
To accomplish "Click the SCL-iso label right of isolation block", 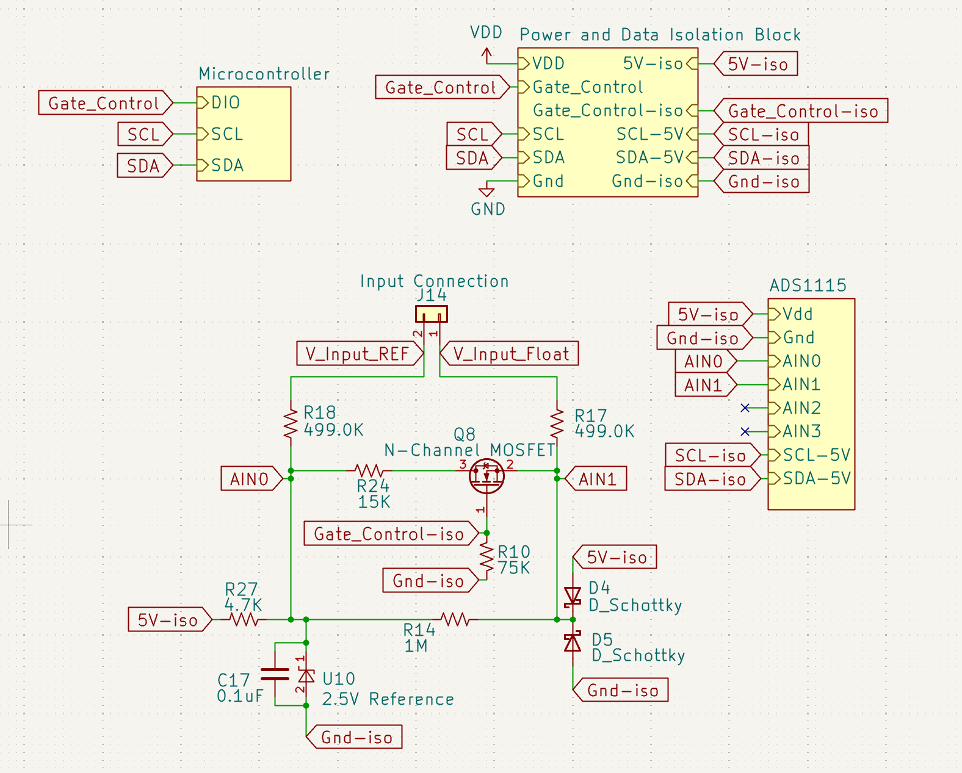I will coord(761,134).
